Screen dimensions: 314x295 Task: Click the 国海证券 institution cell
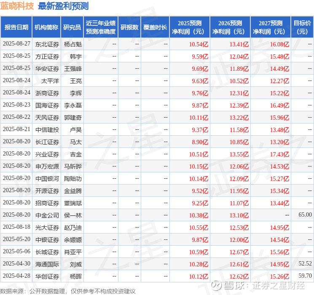[47, 105]
